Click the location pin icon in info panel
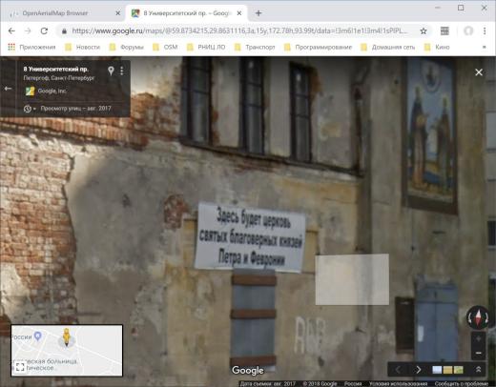496x387 pixels. coord(111,71)
